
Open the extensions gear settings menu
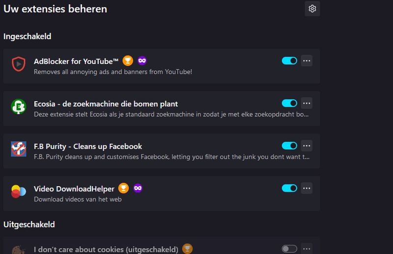tap(312, 9)
